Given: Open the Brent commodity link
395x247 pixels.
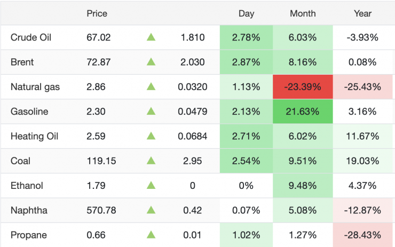Looking at the screenshot, I should 22,62.
